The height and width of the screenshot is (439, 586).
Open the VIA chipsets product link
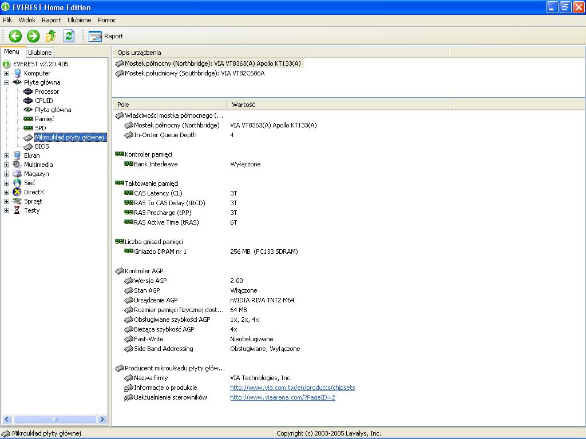click(x=292, y=388)
